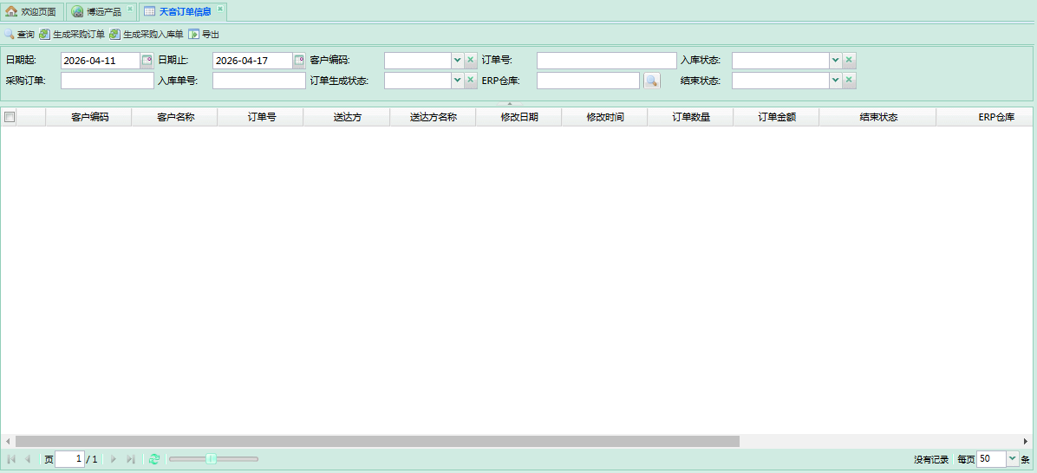Click ERP仓库 lookup magnifier icon
Image resolution: width=1037 pixels, height=473 pixels.
(x=651, y=81)
